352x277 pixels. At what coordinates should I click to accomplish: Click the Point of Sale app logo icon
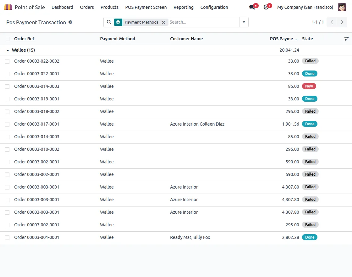[8, 7]
